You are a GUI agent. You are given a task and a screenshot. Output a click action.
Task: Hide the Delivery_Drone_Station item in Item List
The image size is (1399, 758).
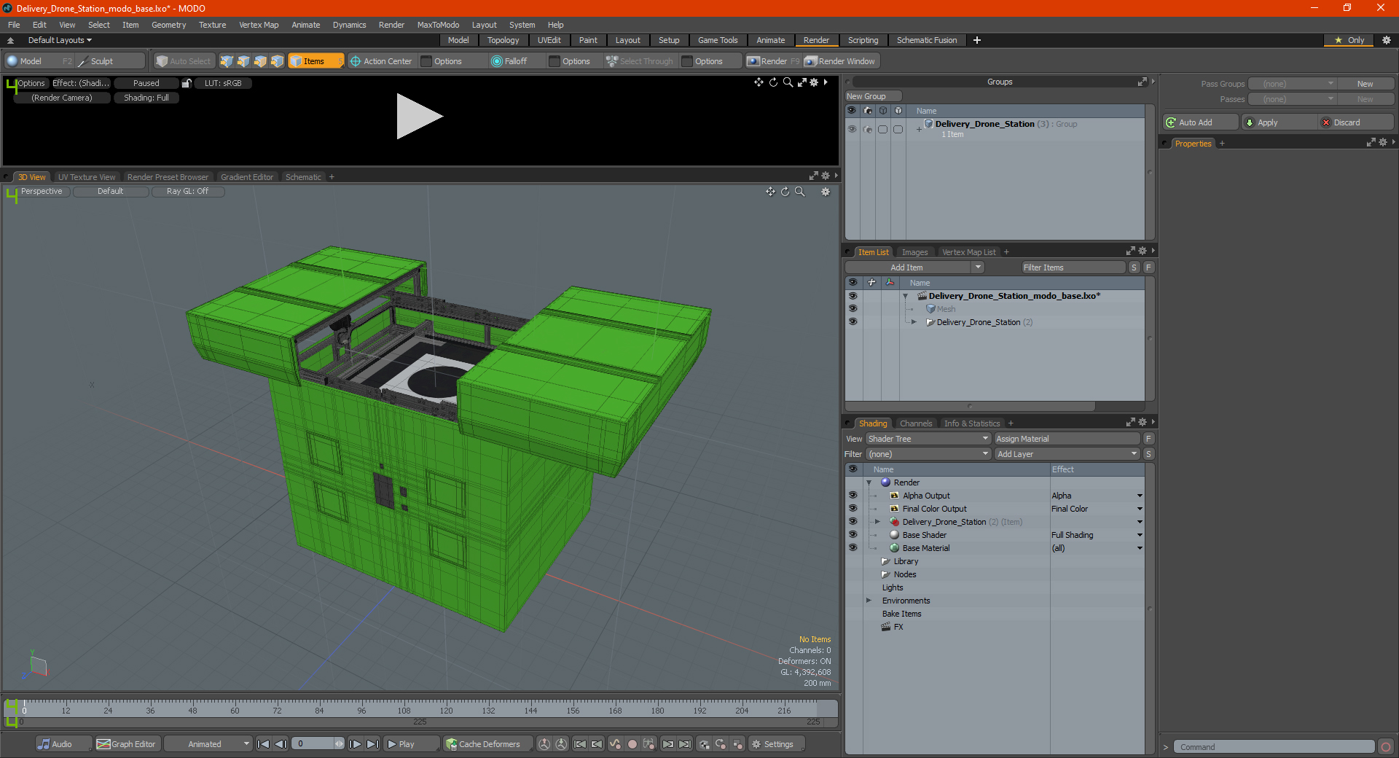click(853, 321)
